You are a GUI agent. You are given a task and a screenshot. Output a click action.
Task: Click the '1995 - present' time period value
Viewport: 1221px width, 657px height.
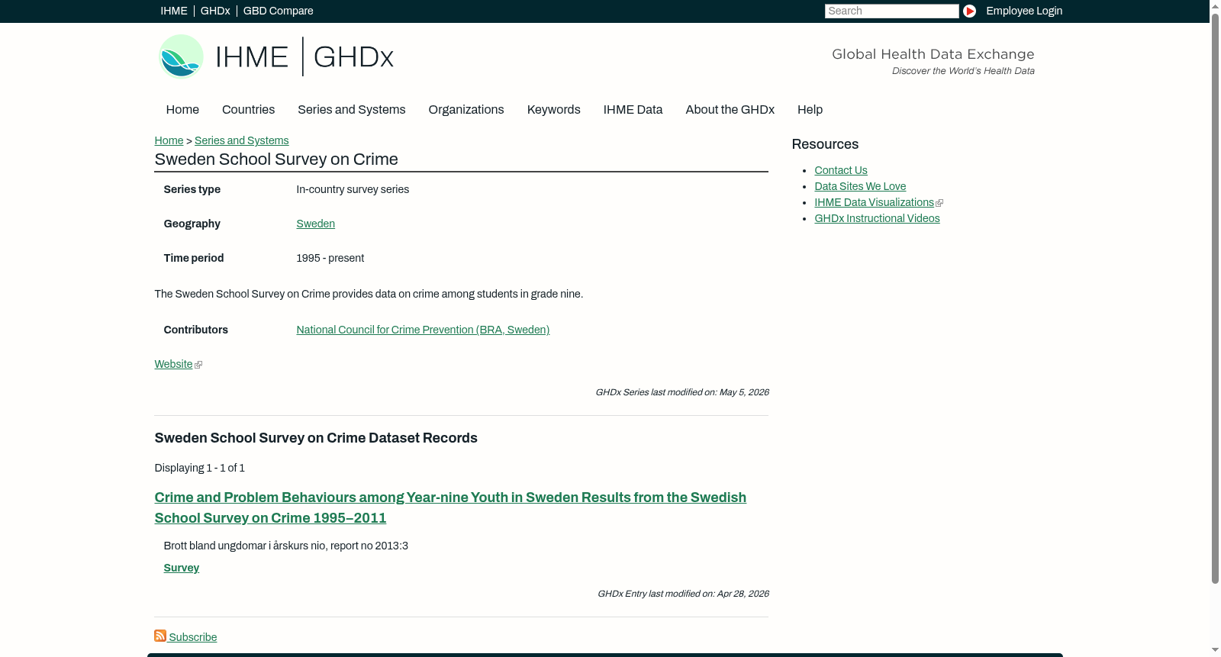330,258
